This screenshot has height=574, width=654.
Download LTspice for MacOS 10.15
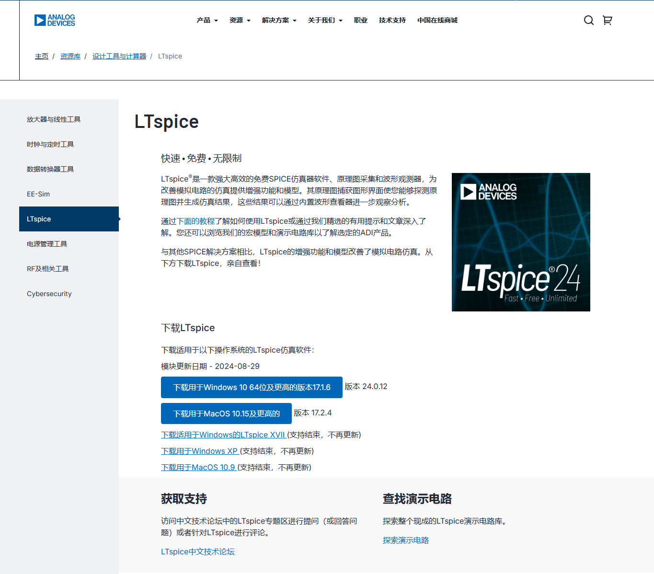tap(226, 413)
